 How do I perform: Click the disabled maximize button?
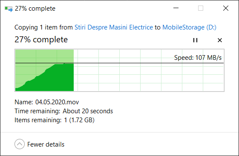[201, 8]
